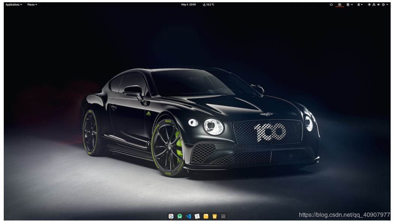Click the volume speaker icon
Viewport: 394px width, 222px height.
tap(378, 4)
